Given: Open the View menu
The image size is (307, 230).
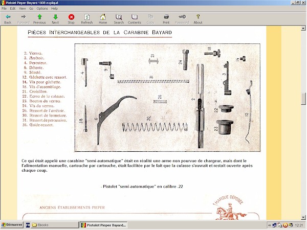Looking at the screenshot, I should [x=22, y=8].
